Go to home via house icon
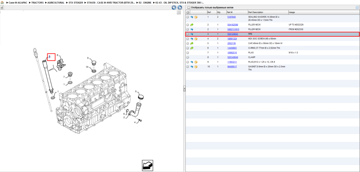The image size is (360, 172). [x=2, y=3]
